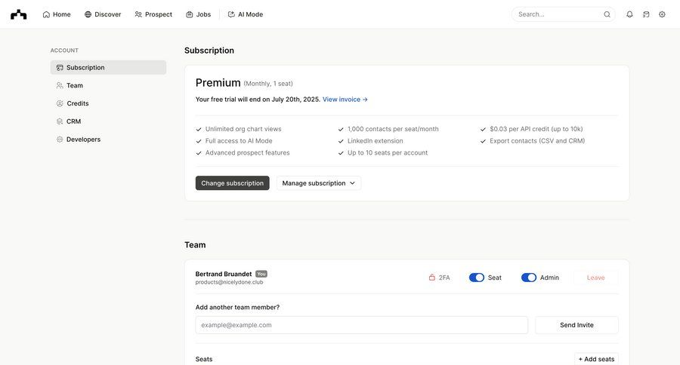Viewport: 680px width, 365px height.
Task: Click the magnifier icon in the search box
Action: pyautogui.click(x=607, y=14)
